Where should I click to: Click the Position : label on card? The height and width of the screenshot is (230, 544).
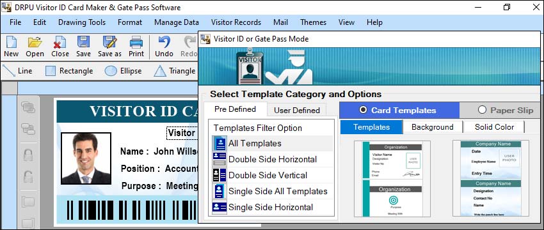[x=140, y=169]
